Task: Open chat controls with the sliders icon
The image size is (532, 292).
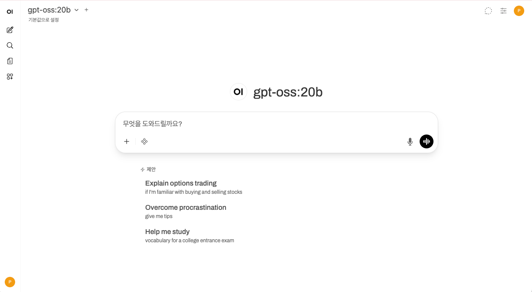Action: (x=503, y=11)
